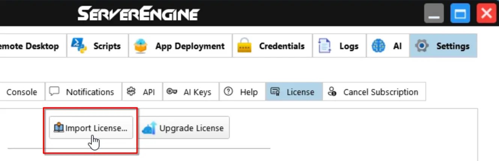
Task: Open Help via the question mark icon
Action: click(228, 92)
